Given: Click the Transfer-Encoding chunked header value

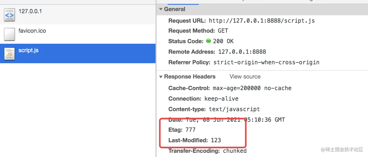Looking at the screenshot, I should (235, 151).
